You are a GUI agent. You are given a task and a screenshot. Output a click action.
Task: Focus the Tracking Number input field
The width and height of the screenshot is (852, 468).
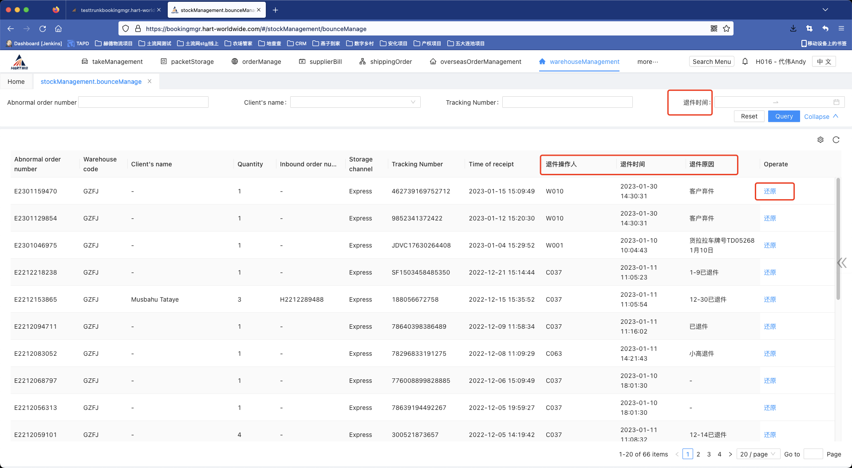[567, 102]
